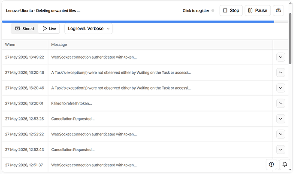Select WebSocket connection message at 12:53:22
This screenshot has height=174, width=296.
point(94,134)
